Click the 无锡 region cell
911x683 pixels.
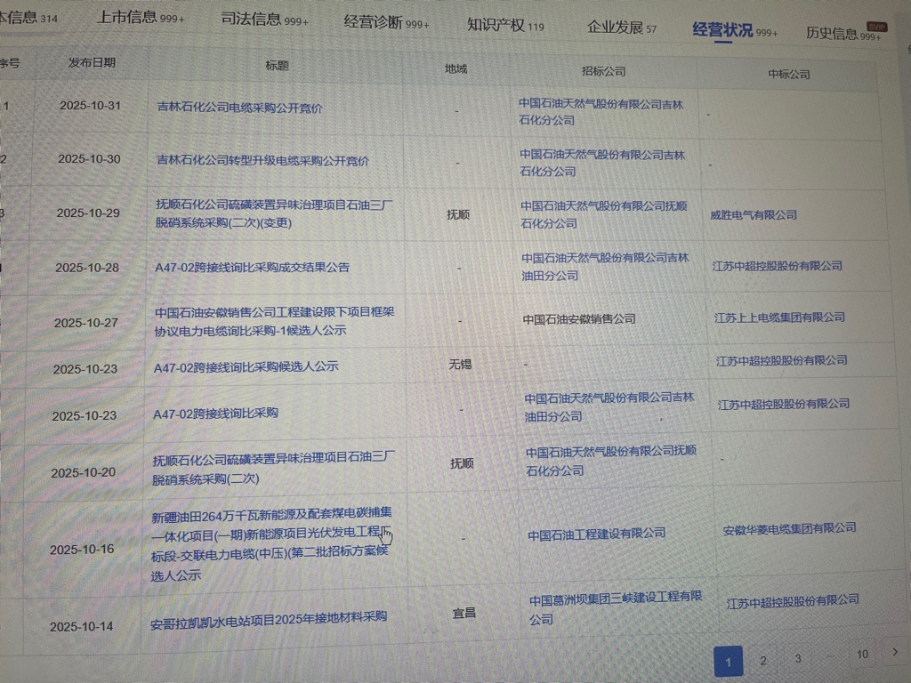point(460,364)
